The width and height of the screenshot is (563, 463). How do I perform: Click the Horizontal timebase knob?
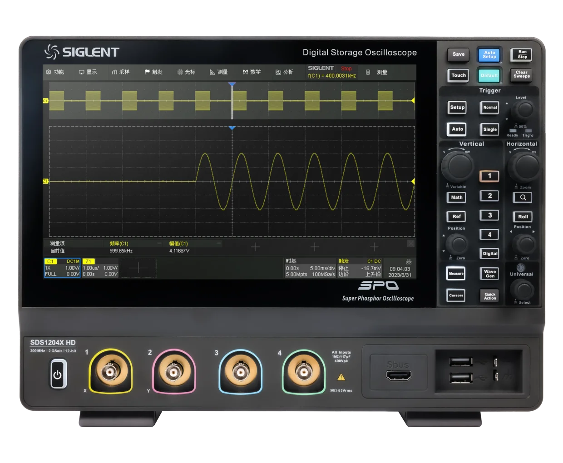point(524,167)
